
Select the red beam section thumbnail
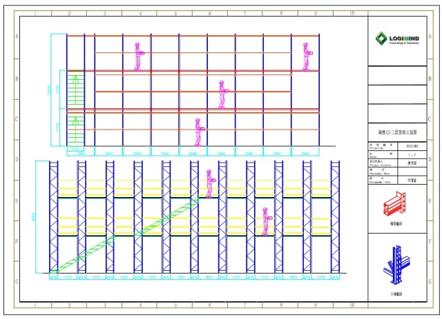pyautogui.click(x=394, y=204)
